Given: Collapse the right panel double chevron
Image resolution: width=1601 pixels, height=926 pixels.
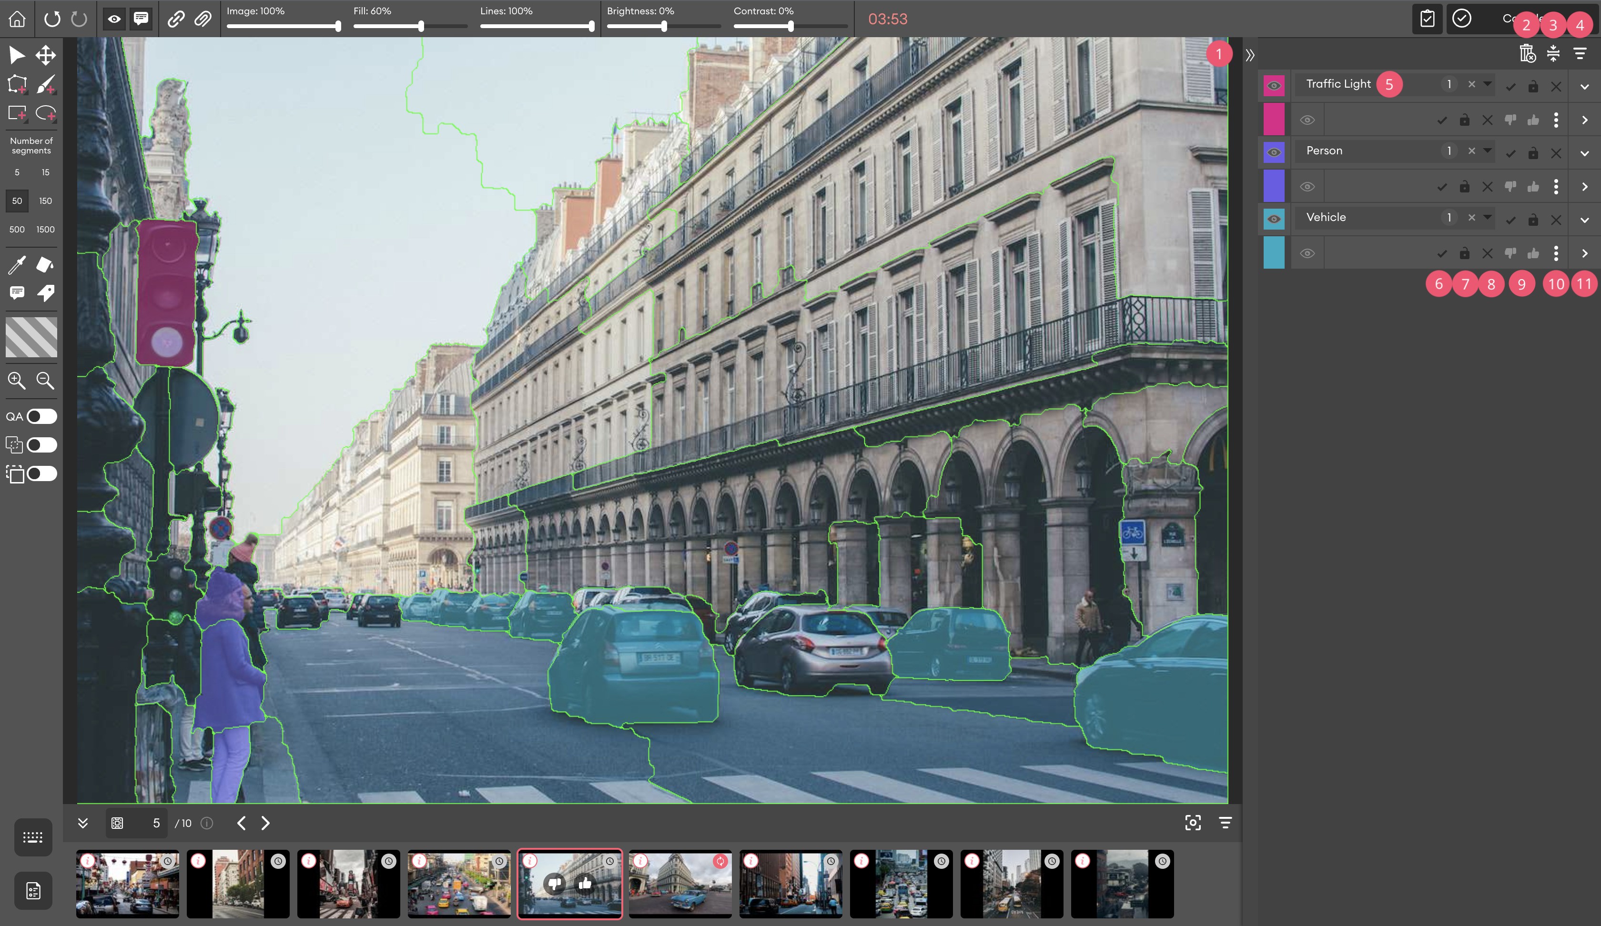Looking at the screenshot, I should pos(1250,55).
